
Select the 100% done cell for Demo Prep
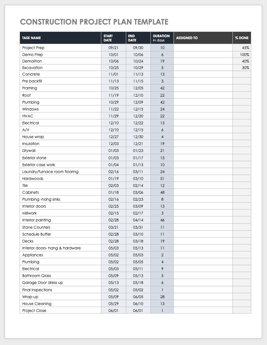(x=244, y=55)
